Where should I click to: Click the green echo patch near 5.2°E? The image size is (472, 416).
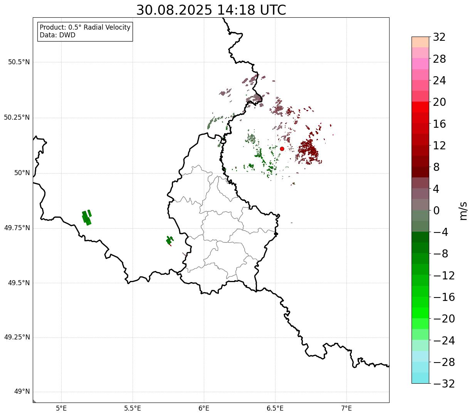tap(87, 217)
